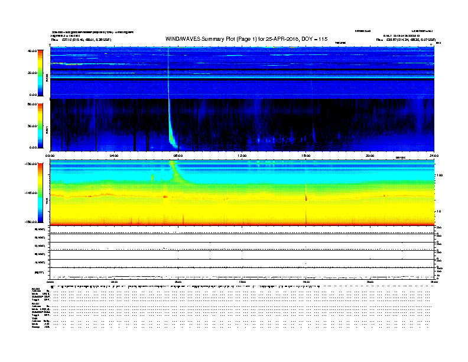Viewport: 468px width, 362px height.
Task: Click the RAD2 intensity color bar
Action: [40, 73]
